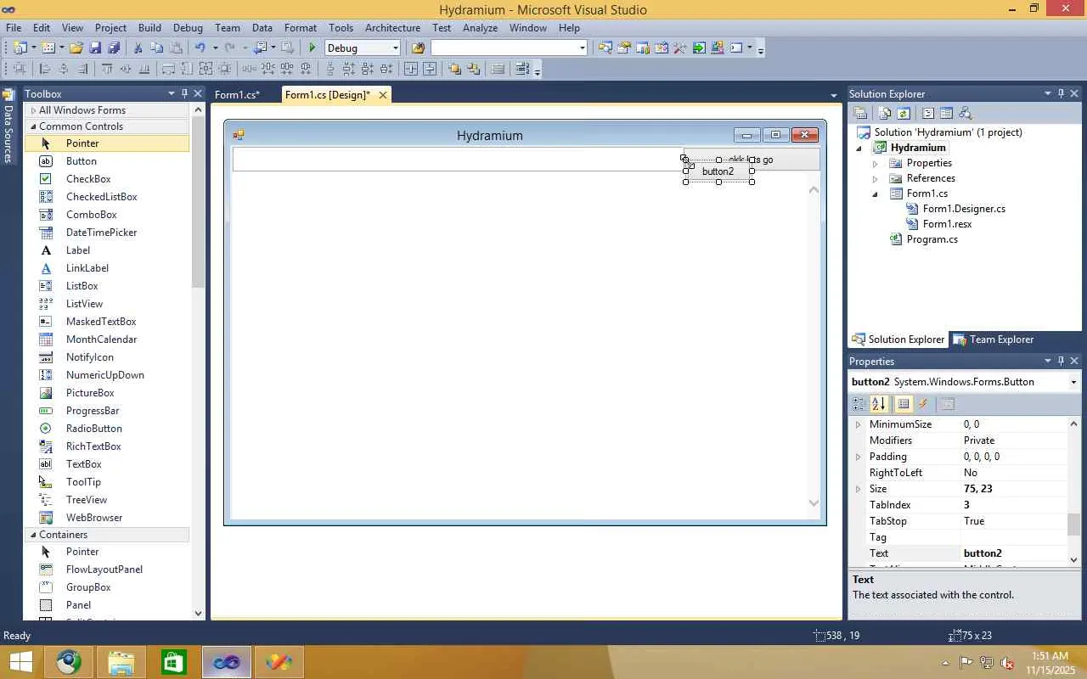Image resolution: width=1087 pixels, height=679 pixels.
Task: Click the Properties grid scrollbar thumb
Action: 1074,525
